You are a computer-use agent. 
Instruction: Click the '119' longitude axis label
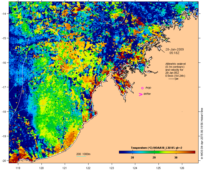click(x=18, y=168)
